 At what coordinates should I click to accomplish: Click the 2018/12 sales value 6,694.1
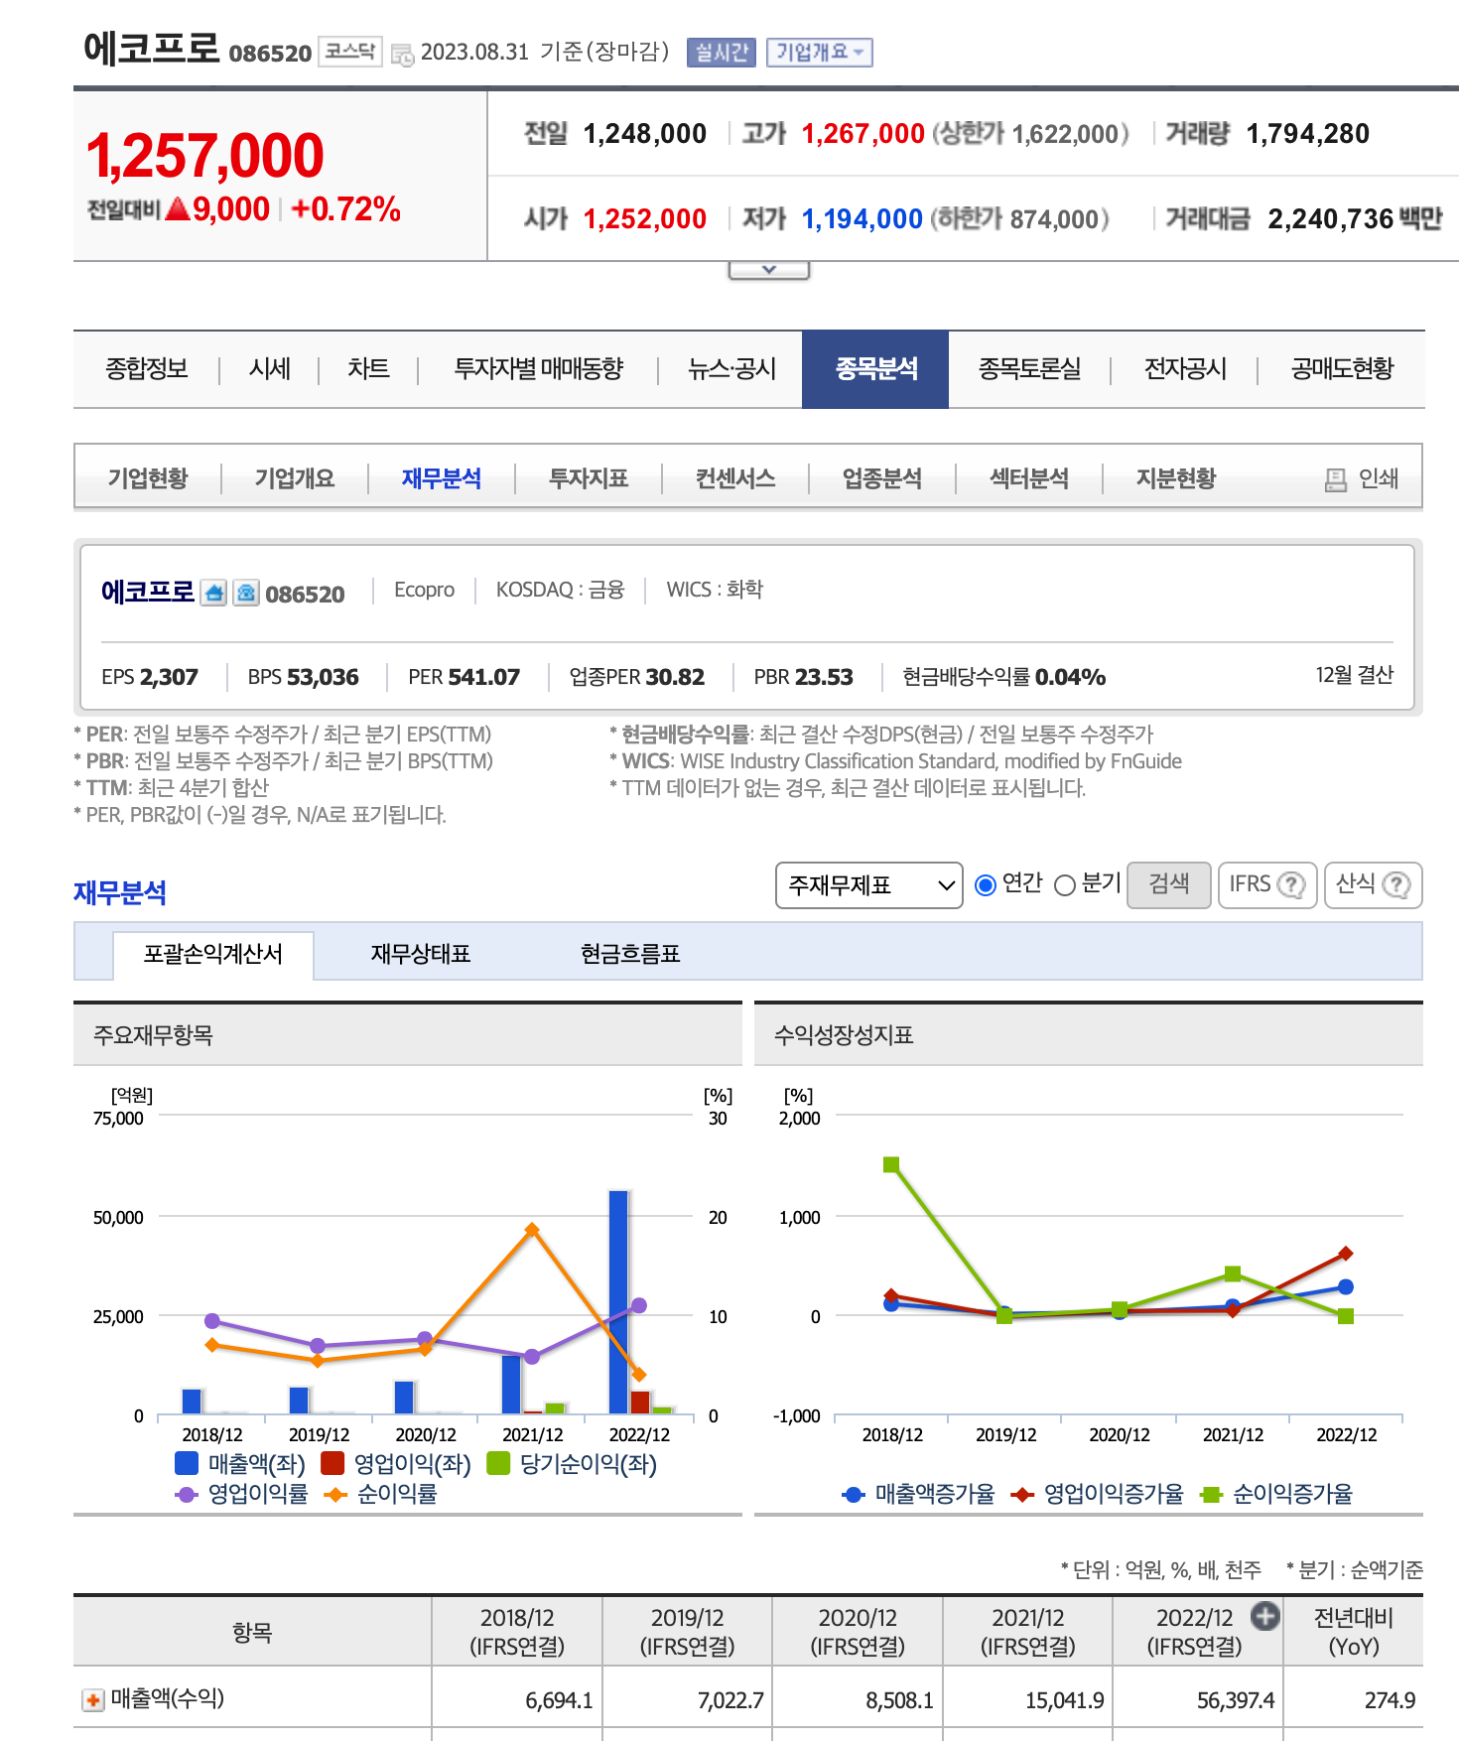559,1700
